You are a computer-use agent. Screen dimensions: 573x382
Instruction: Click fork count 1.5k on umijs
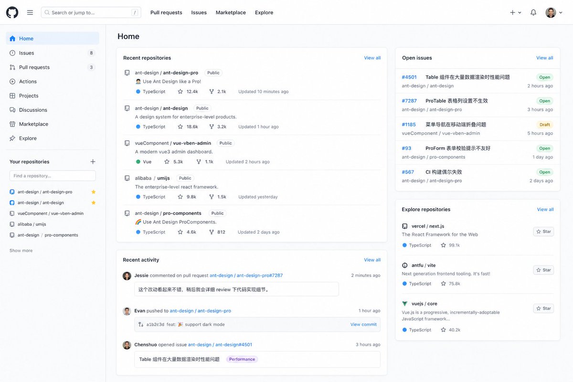[218, 197]
